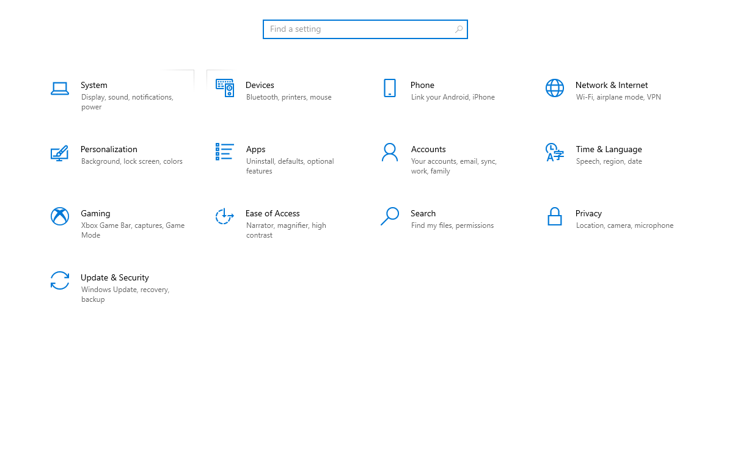Click the Network & Internet globe icon
This screenshot has width=732, height=457.
pos(555,88)
